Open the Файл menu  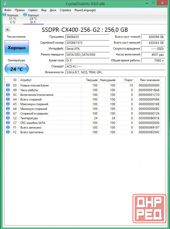pyautogui.click(x=8, y=10)
